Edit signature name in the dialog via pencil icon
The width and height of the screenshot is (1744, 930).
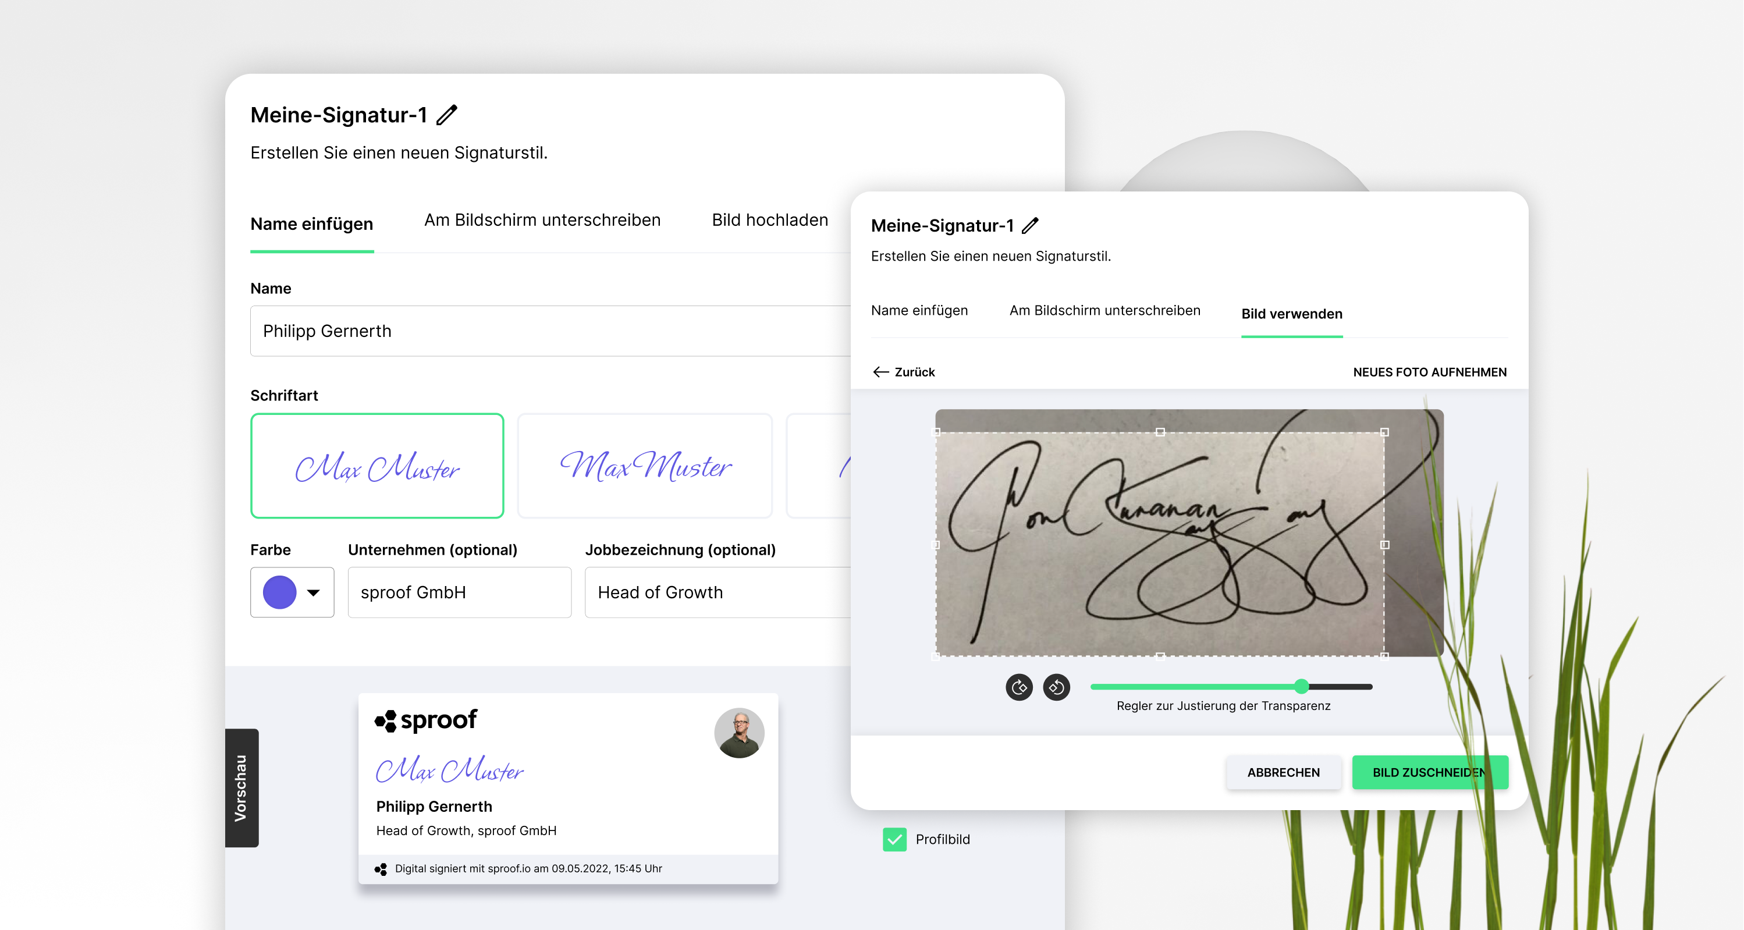coord(1030,225)
